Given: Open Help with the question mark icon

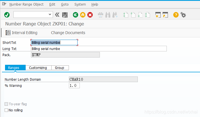Looking at the screenshot, I should [x=176, y=15].
